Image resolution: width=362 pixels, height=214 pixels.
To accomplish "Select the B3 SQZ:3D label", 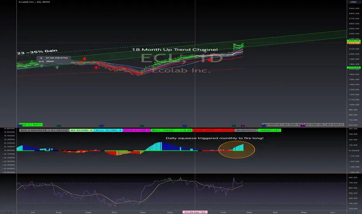I will click(x=292, y=125).
